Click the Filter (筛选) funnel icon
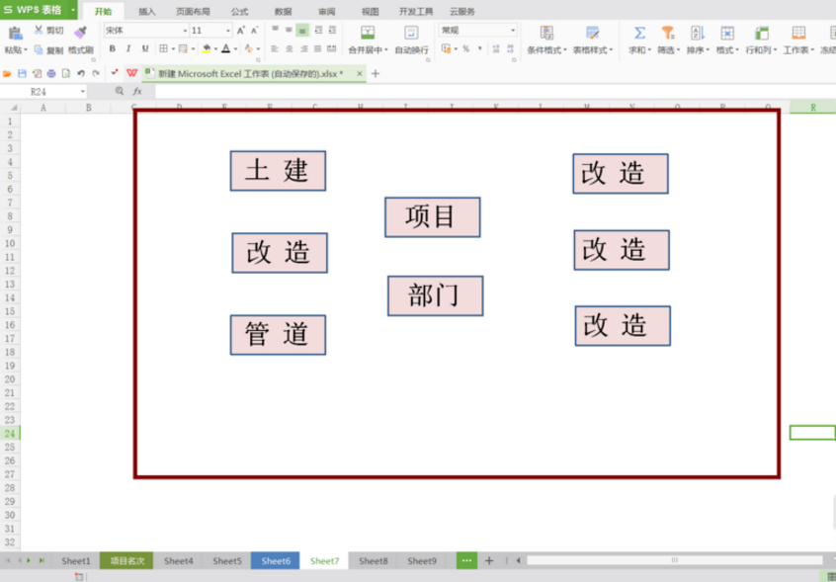Image resolution: width=836 pixels, height=582 pixels. [x=668, y=33]
